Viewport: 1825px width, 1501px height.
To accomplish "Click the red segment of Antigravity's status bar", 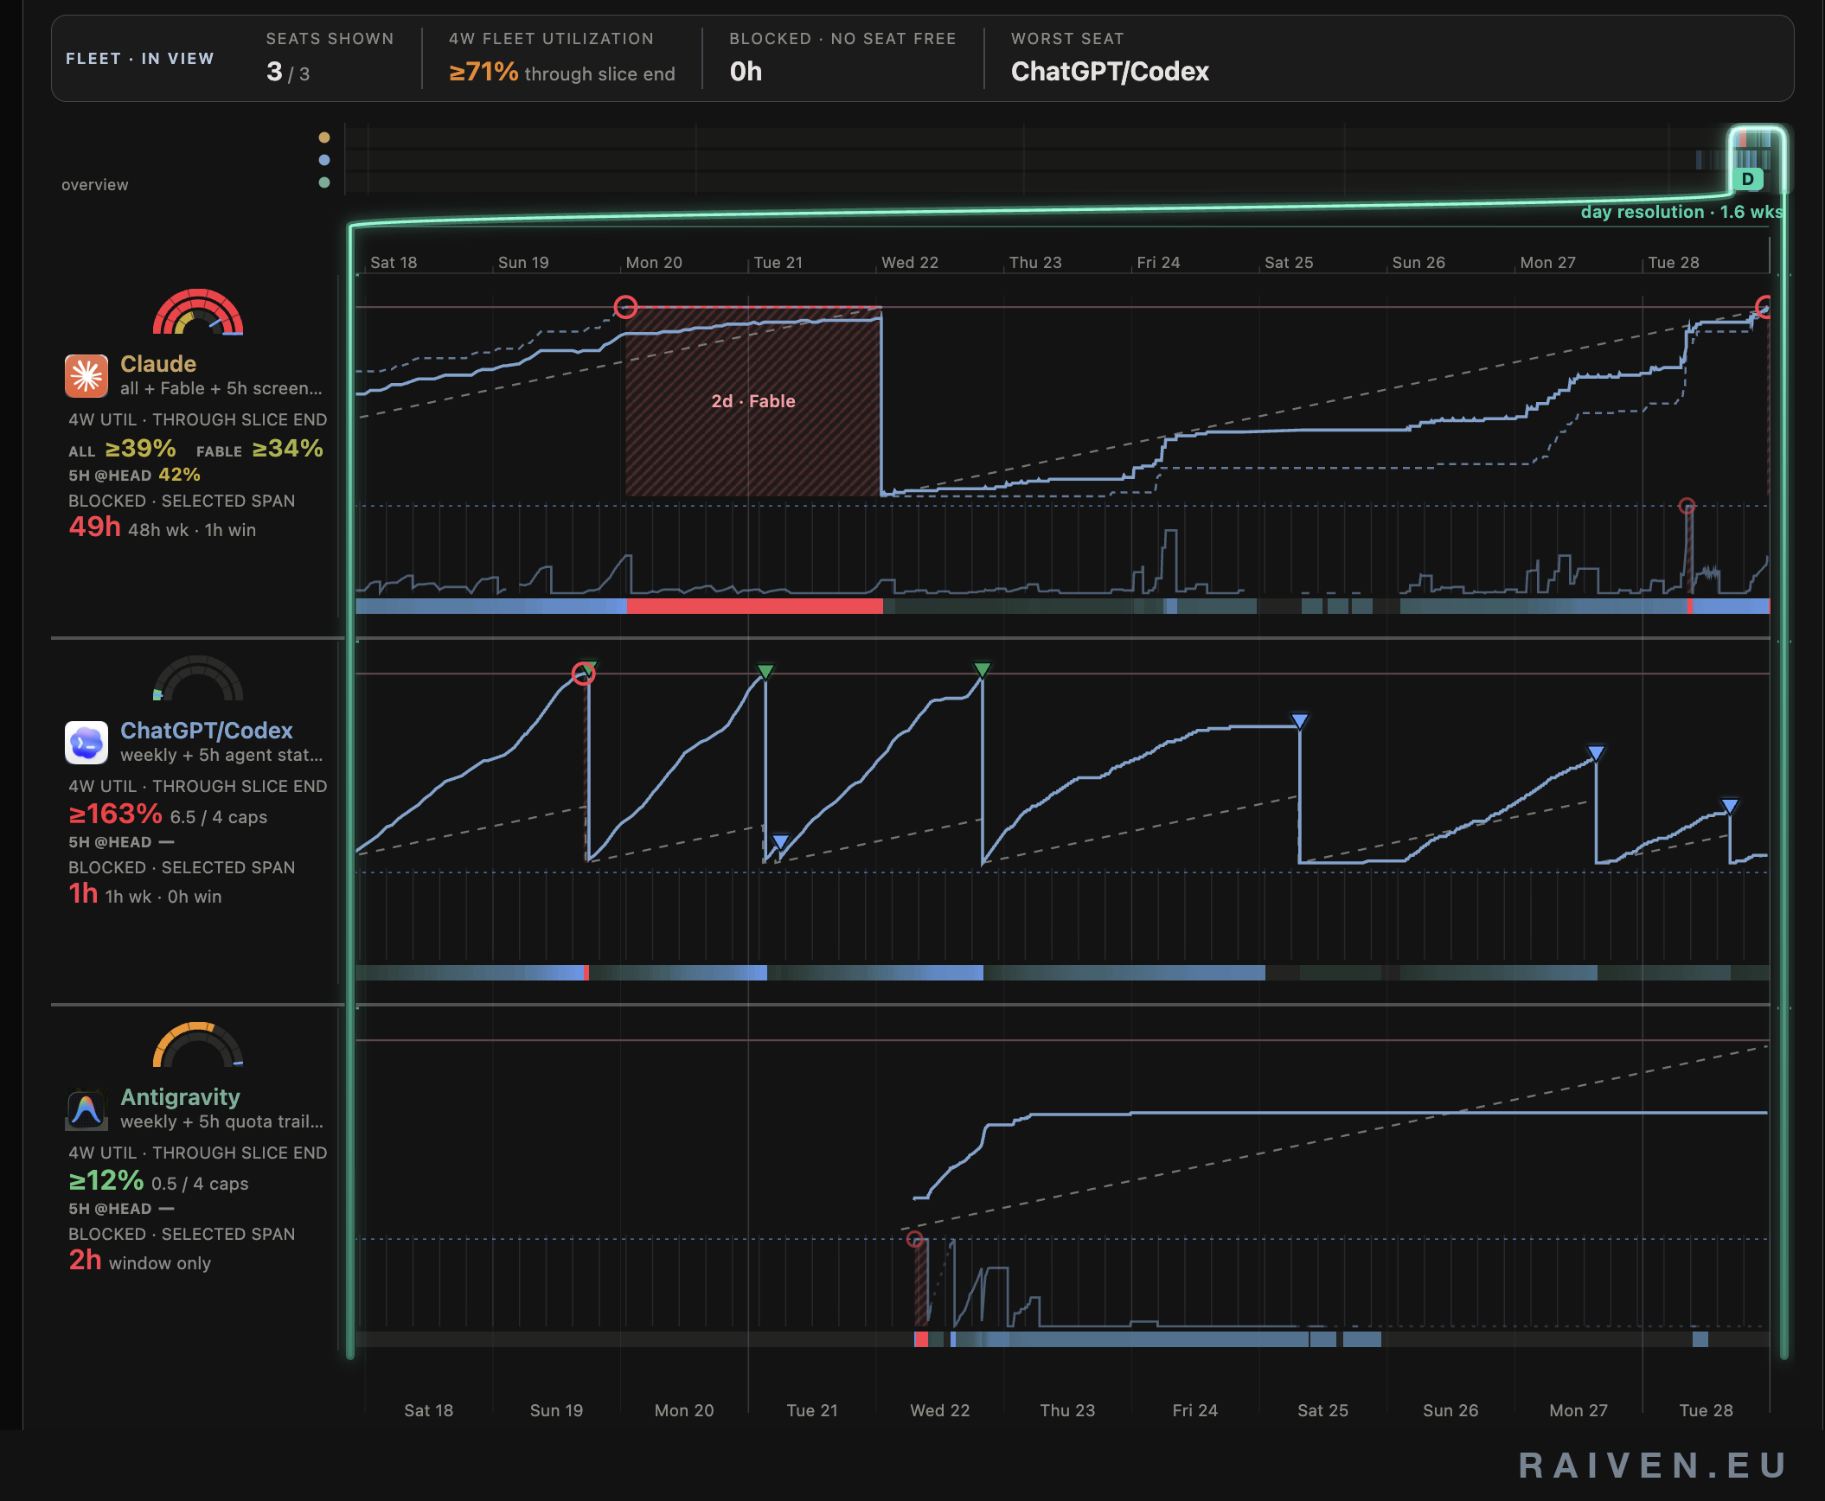I will click(x=921, y=1339).
